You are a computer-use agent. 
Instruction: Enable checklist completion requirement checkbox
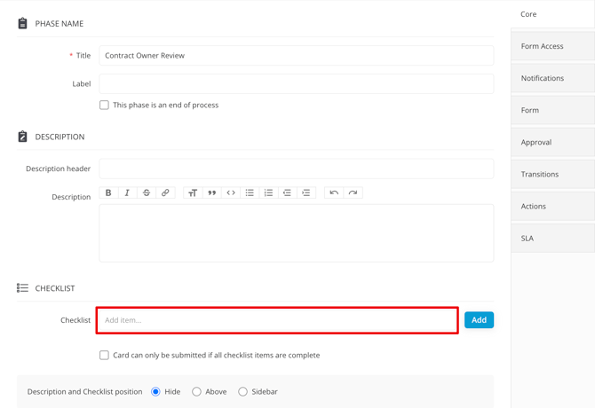tap(104, 355)
